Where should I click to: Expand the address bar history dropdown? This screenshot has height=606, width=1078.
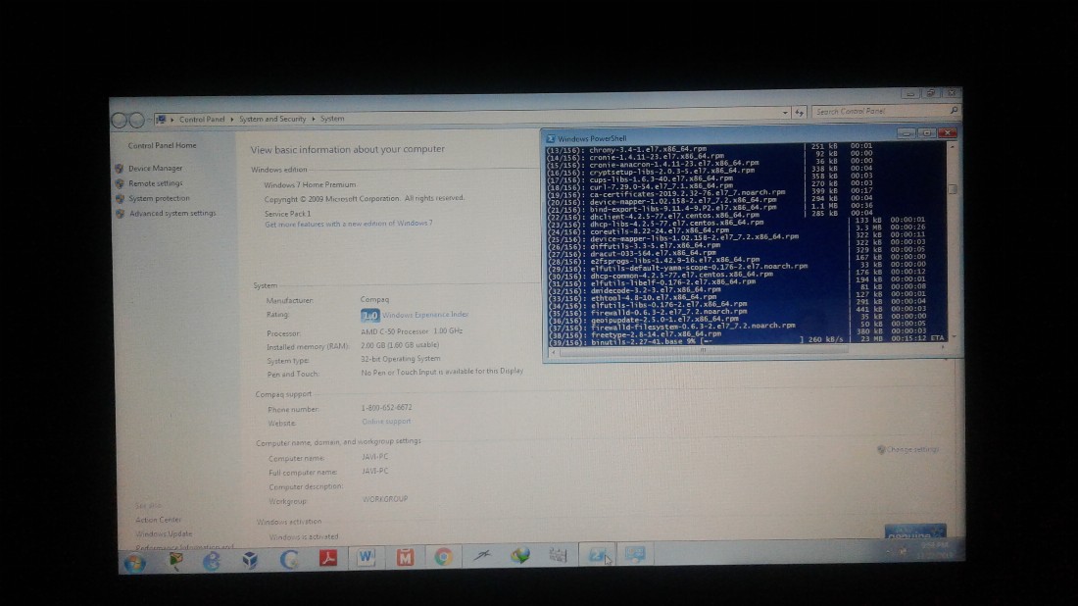point(785,113)
